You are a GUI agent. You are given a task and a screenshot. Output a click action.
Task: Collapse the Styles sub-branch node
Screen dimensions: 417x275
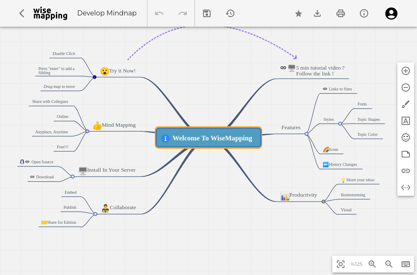click(x=340, y=124)
